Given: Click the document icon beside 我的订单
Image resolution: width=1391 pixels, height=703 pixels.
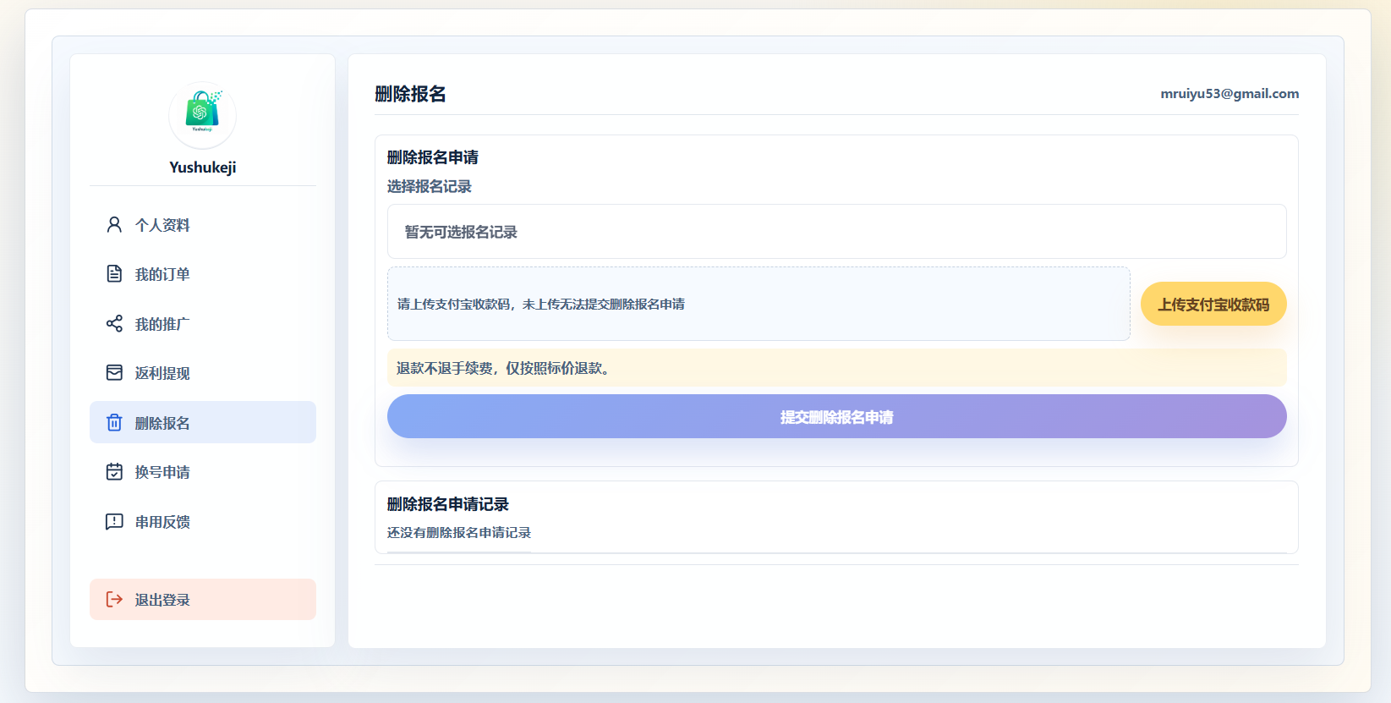Looking at the screenshot, I should (114, 274).
